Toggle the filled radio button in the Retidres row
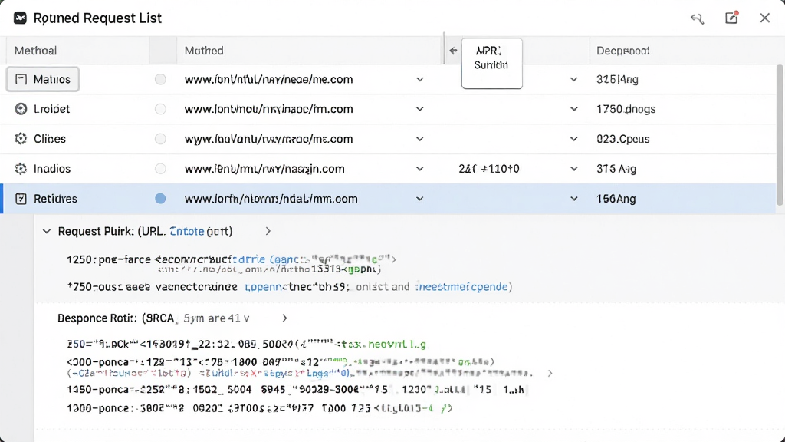Viewport: 785px width, 442px height. (x=160, y=199)
